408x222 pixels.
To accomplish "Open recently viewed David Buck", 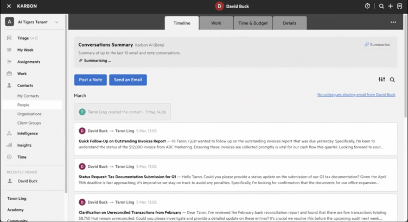I will [x=28, y=181].
